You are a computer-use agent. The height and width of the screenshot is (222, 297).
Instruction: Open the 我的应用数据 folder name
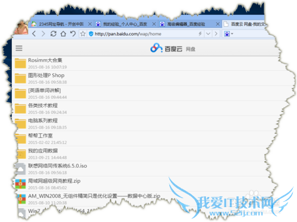(x=43, y=151)
